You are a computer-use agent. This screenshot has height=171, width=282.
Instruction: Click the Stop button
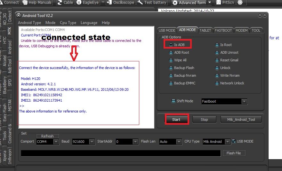(204, 120)
